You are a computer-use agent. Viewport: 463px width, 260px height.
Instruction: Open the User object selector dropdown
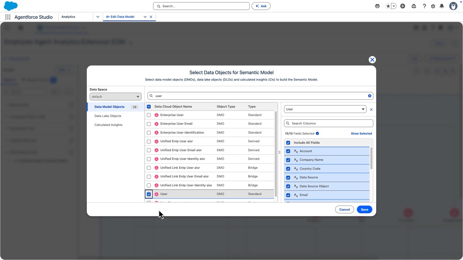click(325, 109)
